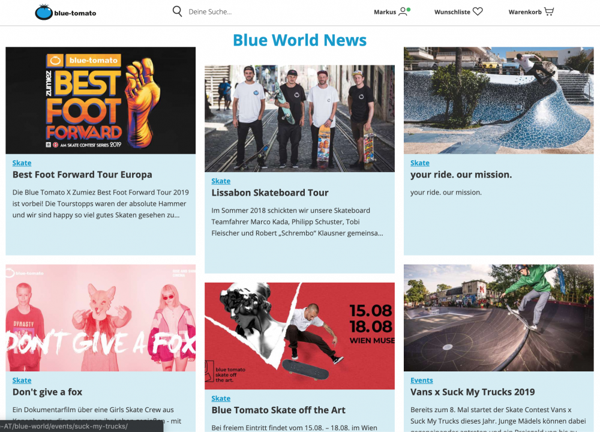Open Vans x Suck My Trucks 2019 title
Image resolution: width=600 pixels, height=432 pixels.
[472, 392]
